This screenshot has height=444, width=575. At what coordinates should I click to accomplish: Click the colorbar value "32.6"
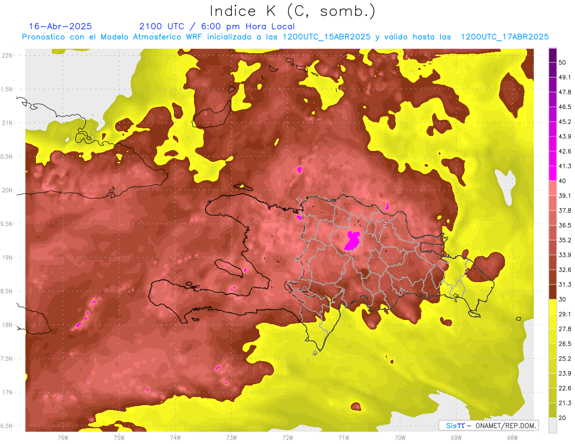pos(565,270)
